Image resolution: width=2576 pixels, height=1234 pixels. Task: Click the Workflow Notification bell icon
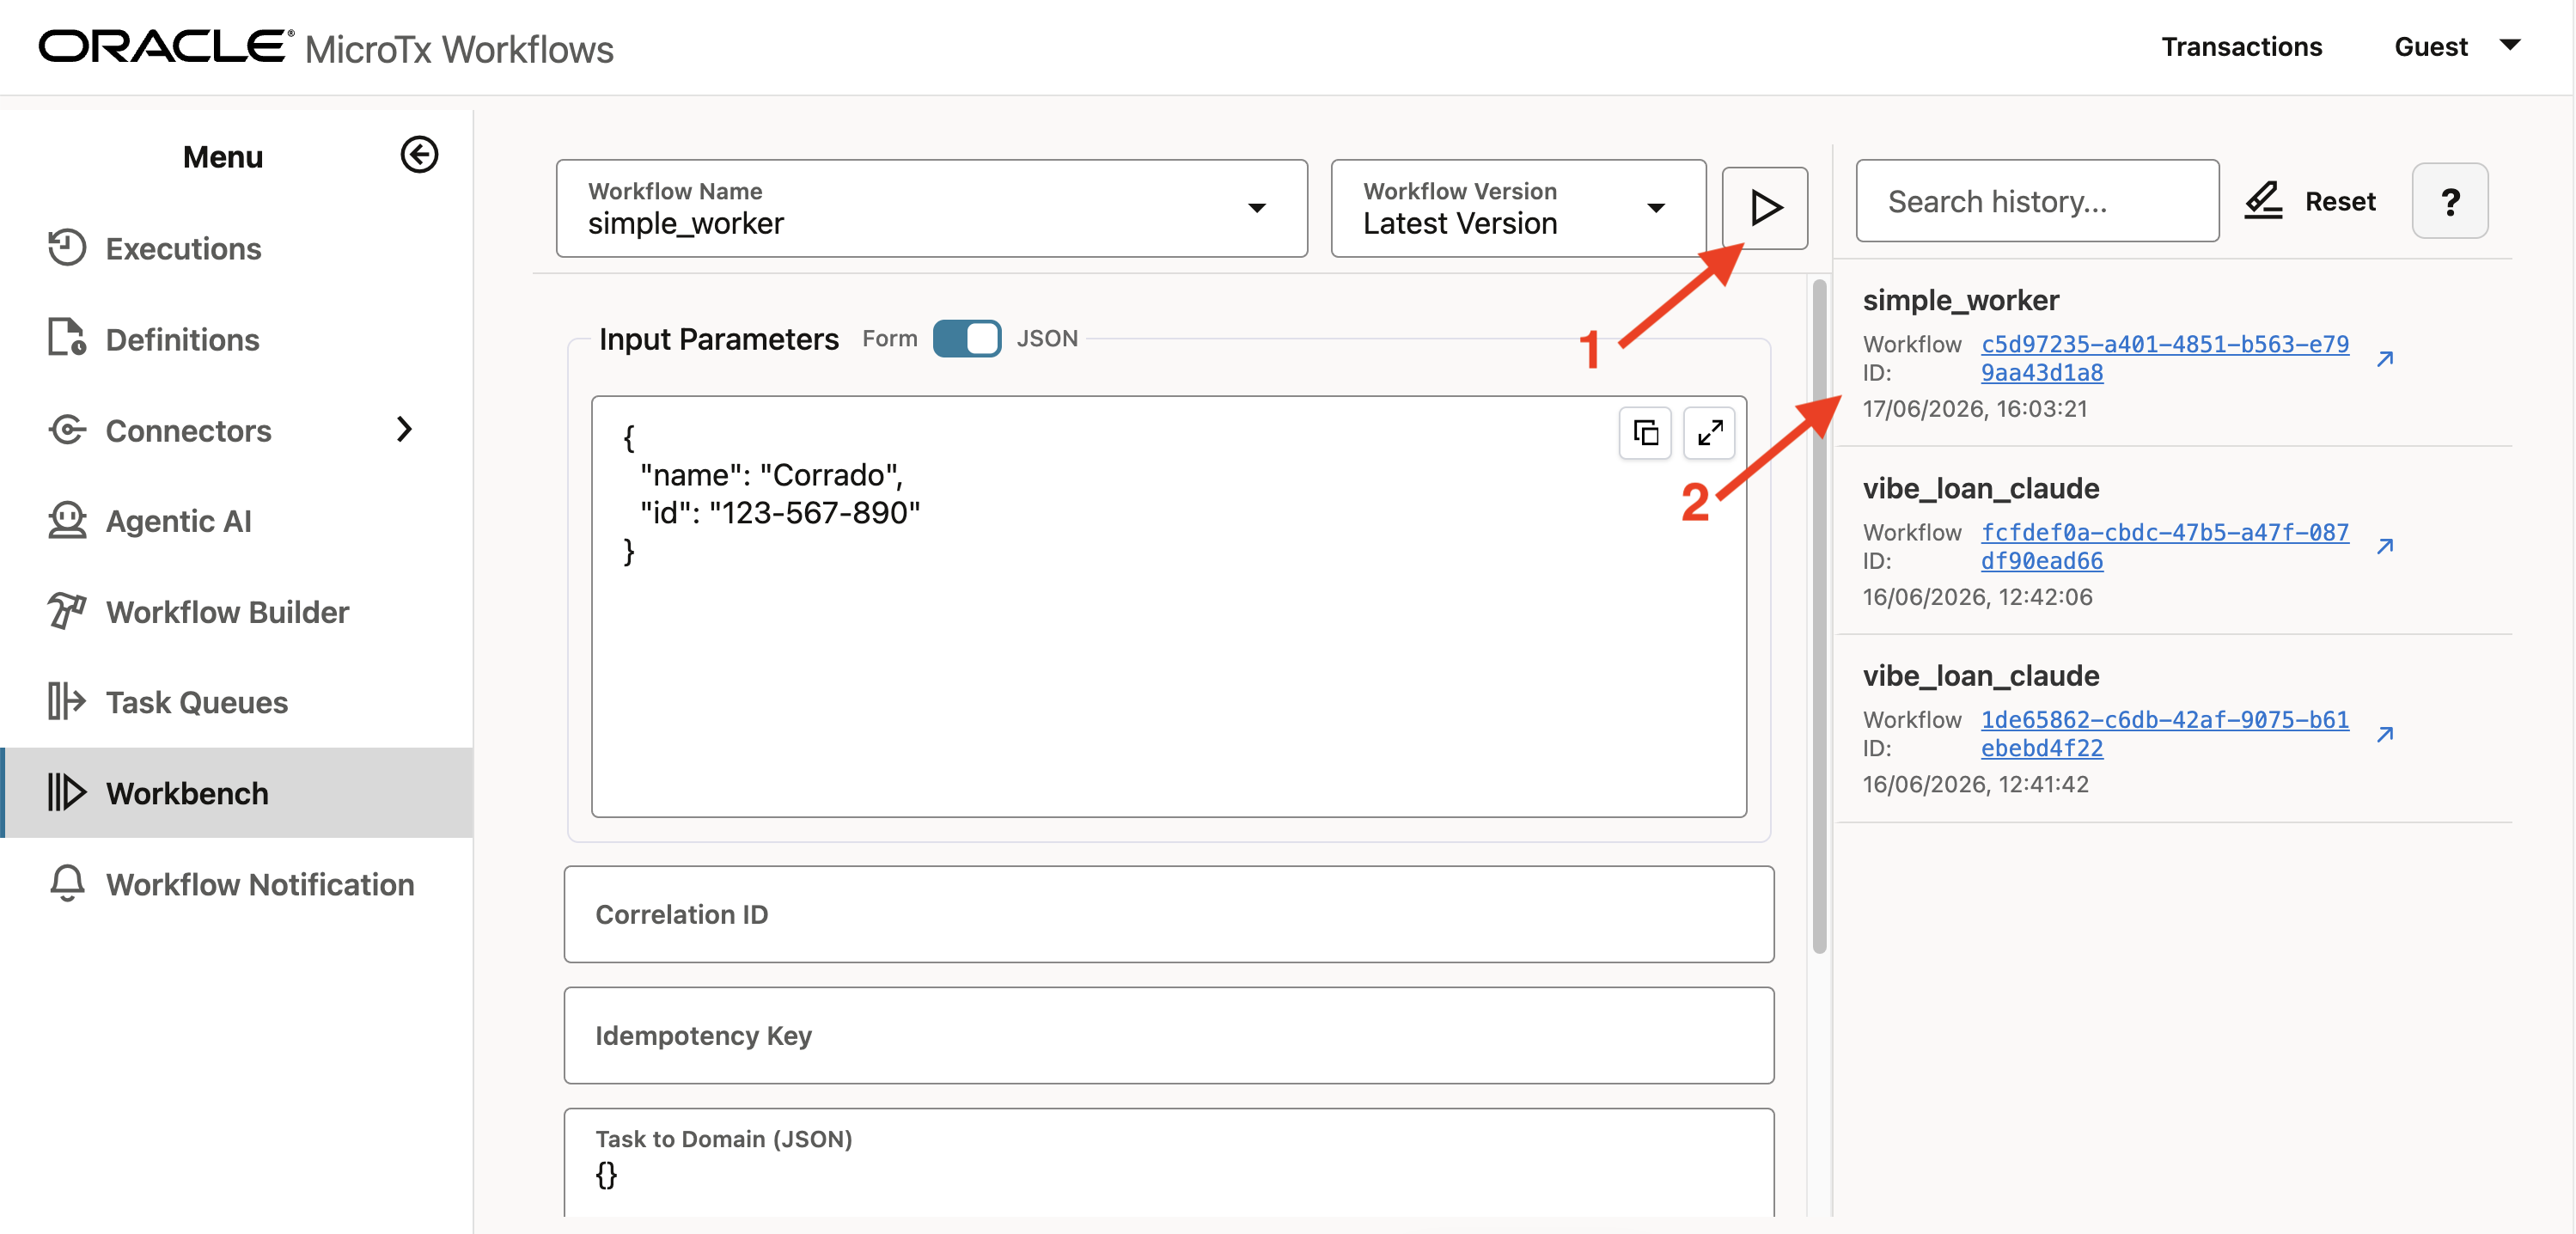pos(67,884)
